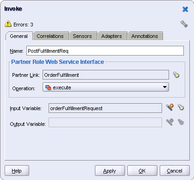This screenshot has width=194, height=180.
Task: Click the wrench settings icon near Errors
Action: [184, 24]
